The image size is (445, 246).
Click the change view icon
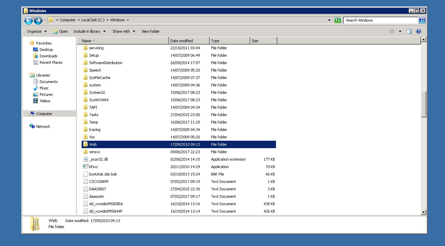[392, 31]
